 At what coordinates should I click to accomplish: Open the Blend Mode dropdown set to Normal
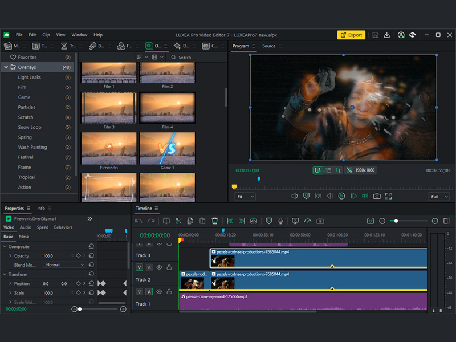64,264
